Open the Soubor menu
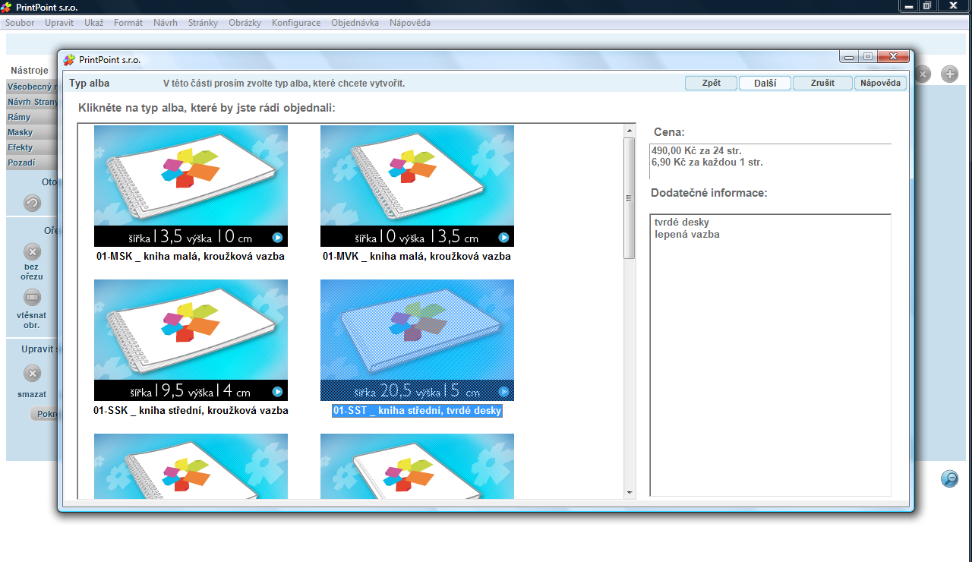This screenshot has height=562, width=972. click(20, 23)
